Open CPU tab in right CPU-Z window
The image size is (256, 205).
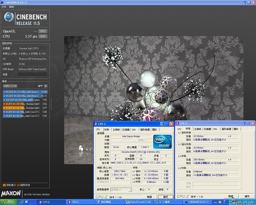(179, 129)
